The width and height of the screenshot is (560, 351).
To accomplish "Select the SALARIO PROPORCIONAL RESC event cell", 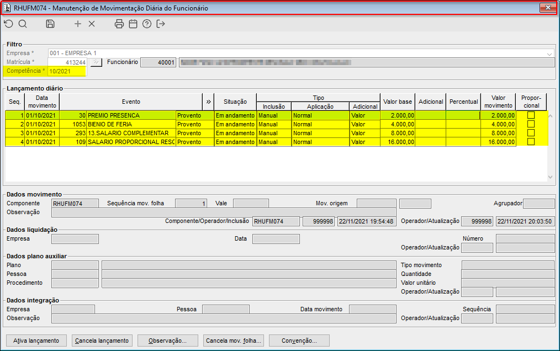I will [131, 142].
